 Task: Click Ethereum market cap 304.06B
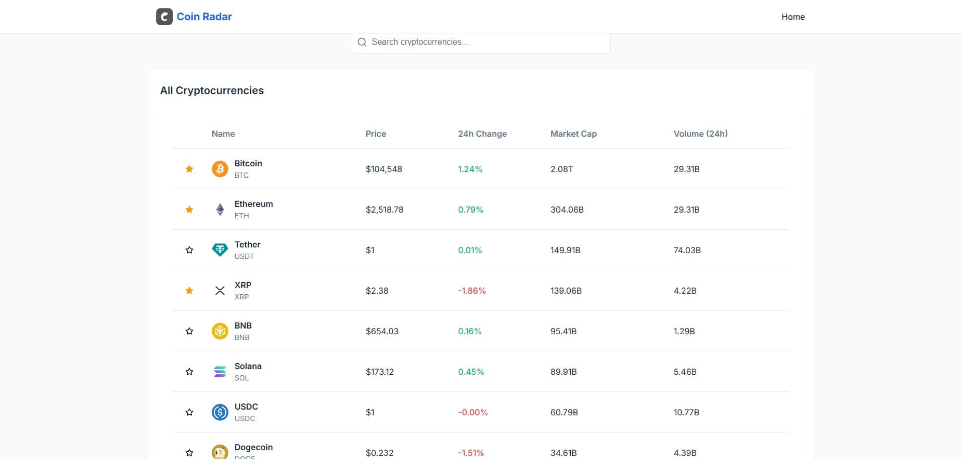[x=567, y=209]
